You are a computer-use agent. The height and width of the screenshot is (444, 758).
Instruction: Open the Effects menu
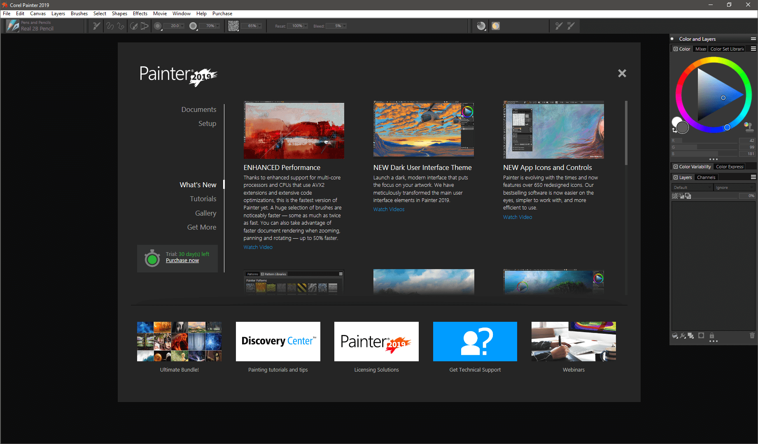point(140,14)
